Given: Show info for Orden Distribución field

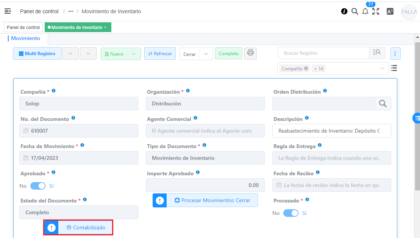Looking at the screenshot, I should 325,91.
